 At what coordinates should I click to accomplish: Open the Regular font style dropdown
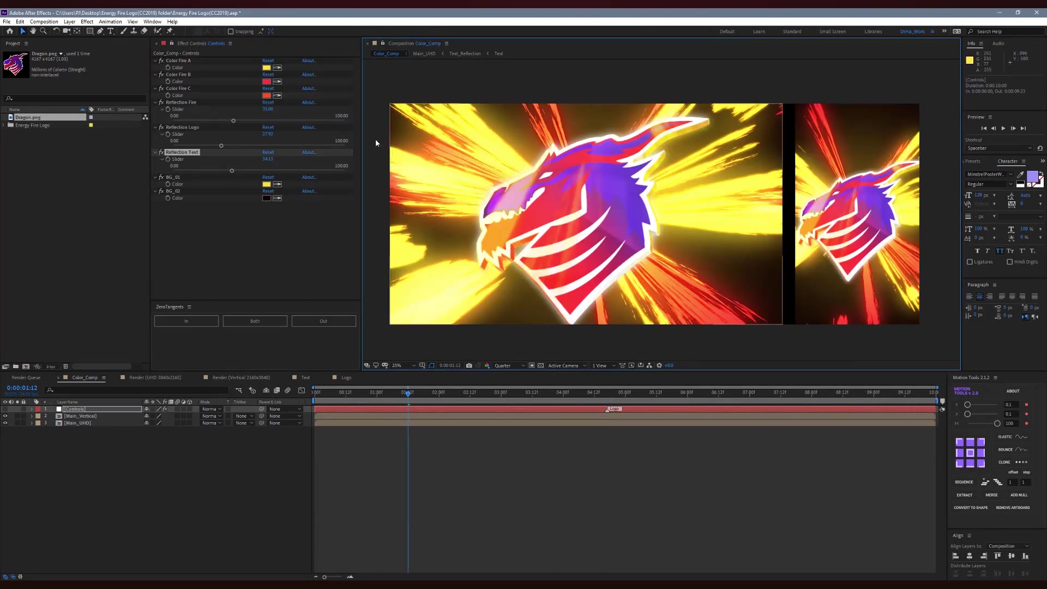pos(989,184)
